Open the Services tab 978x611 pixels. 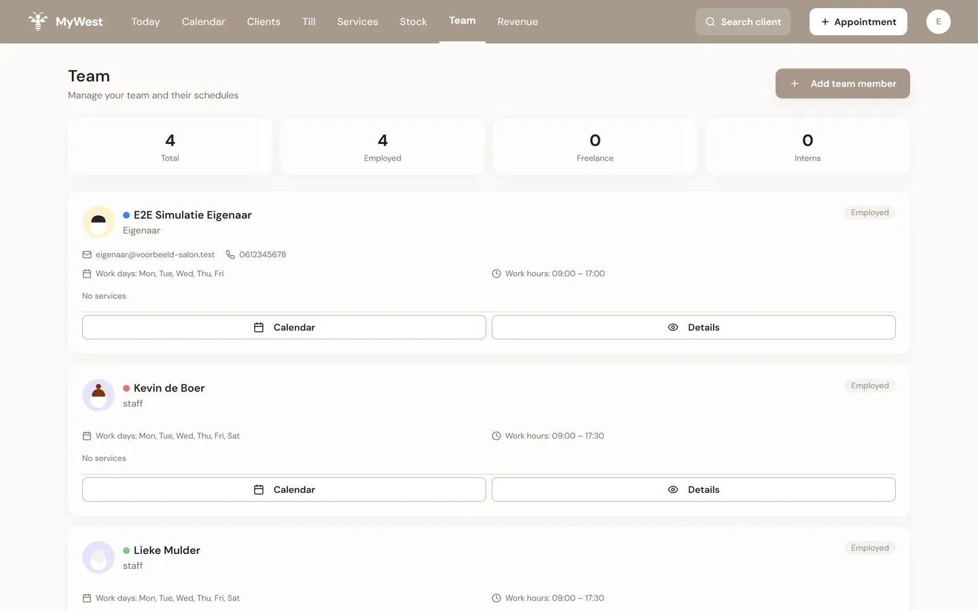coord(357,22)
